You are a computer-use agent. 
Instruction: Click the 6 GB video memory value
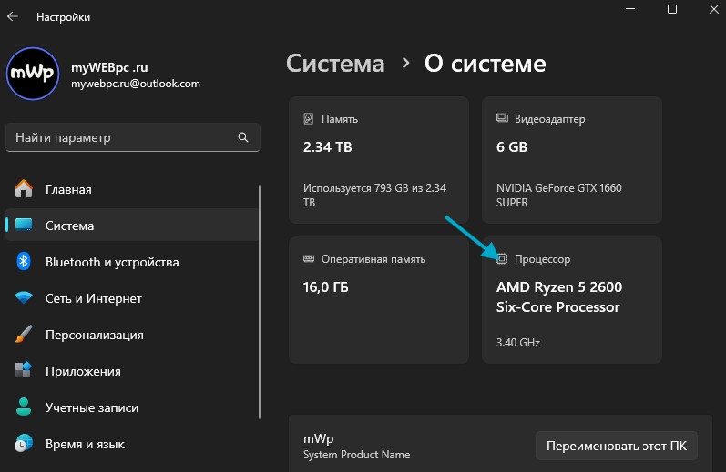pyautogui.click(x=512, y=147)
